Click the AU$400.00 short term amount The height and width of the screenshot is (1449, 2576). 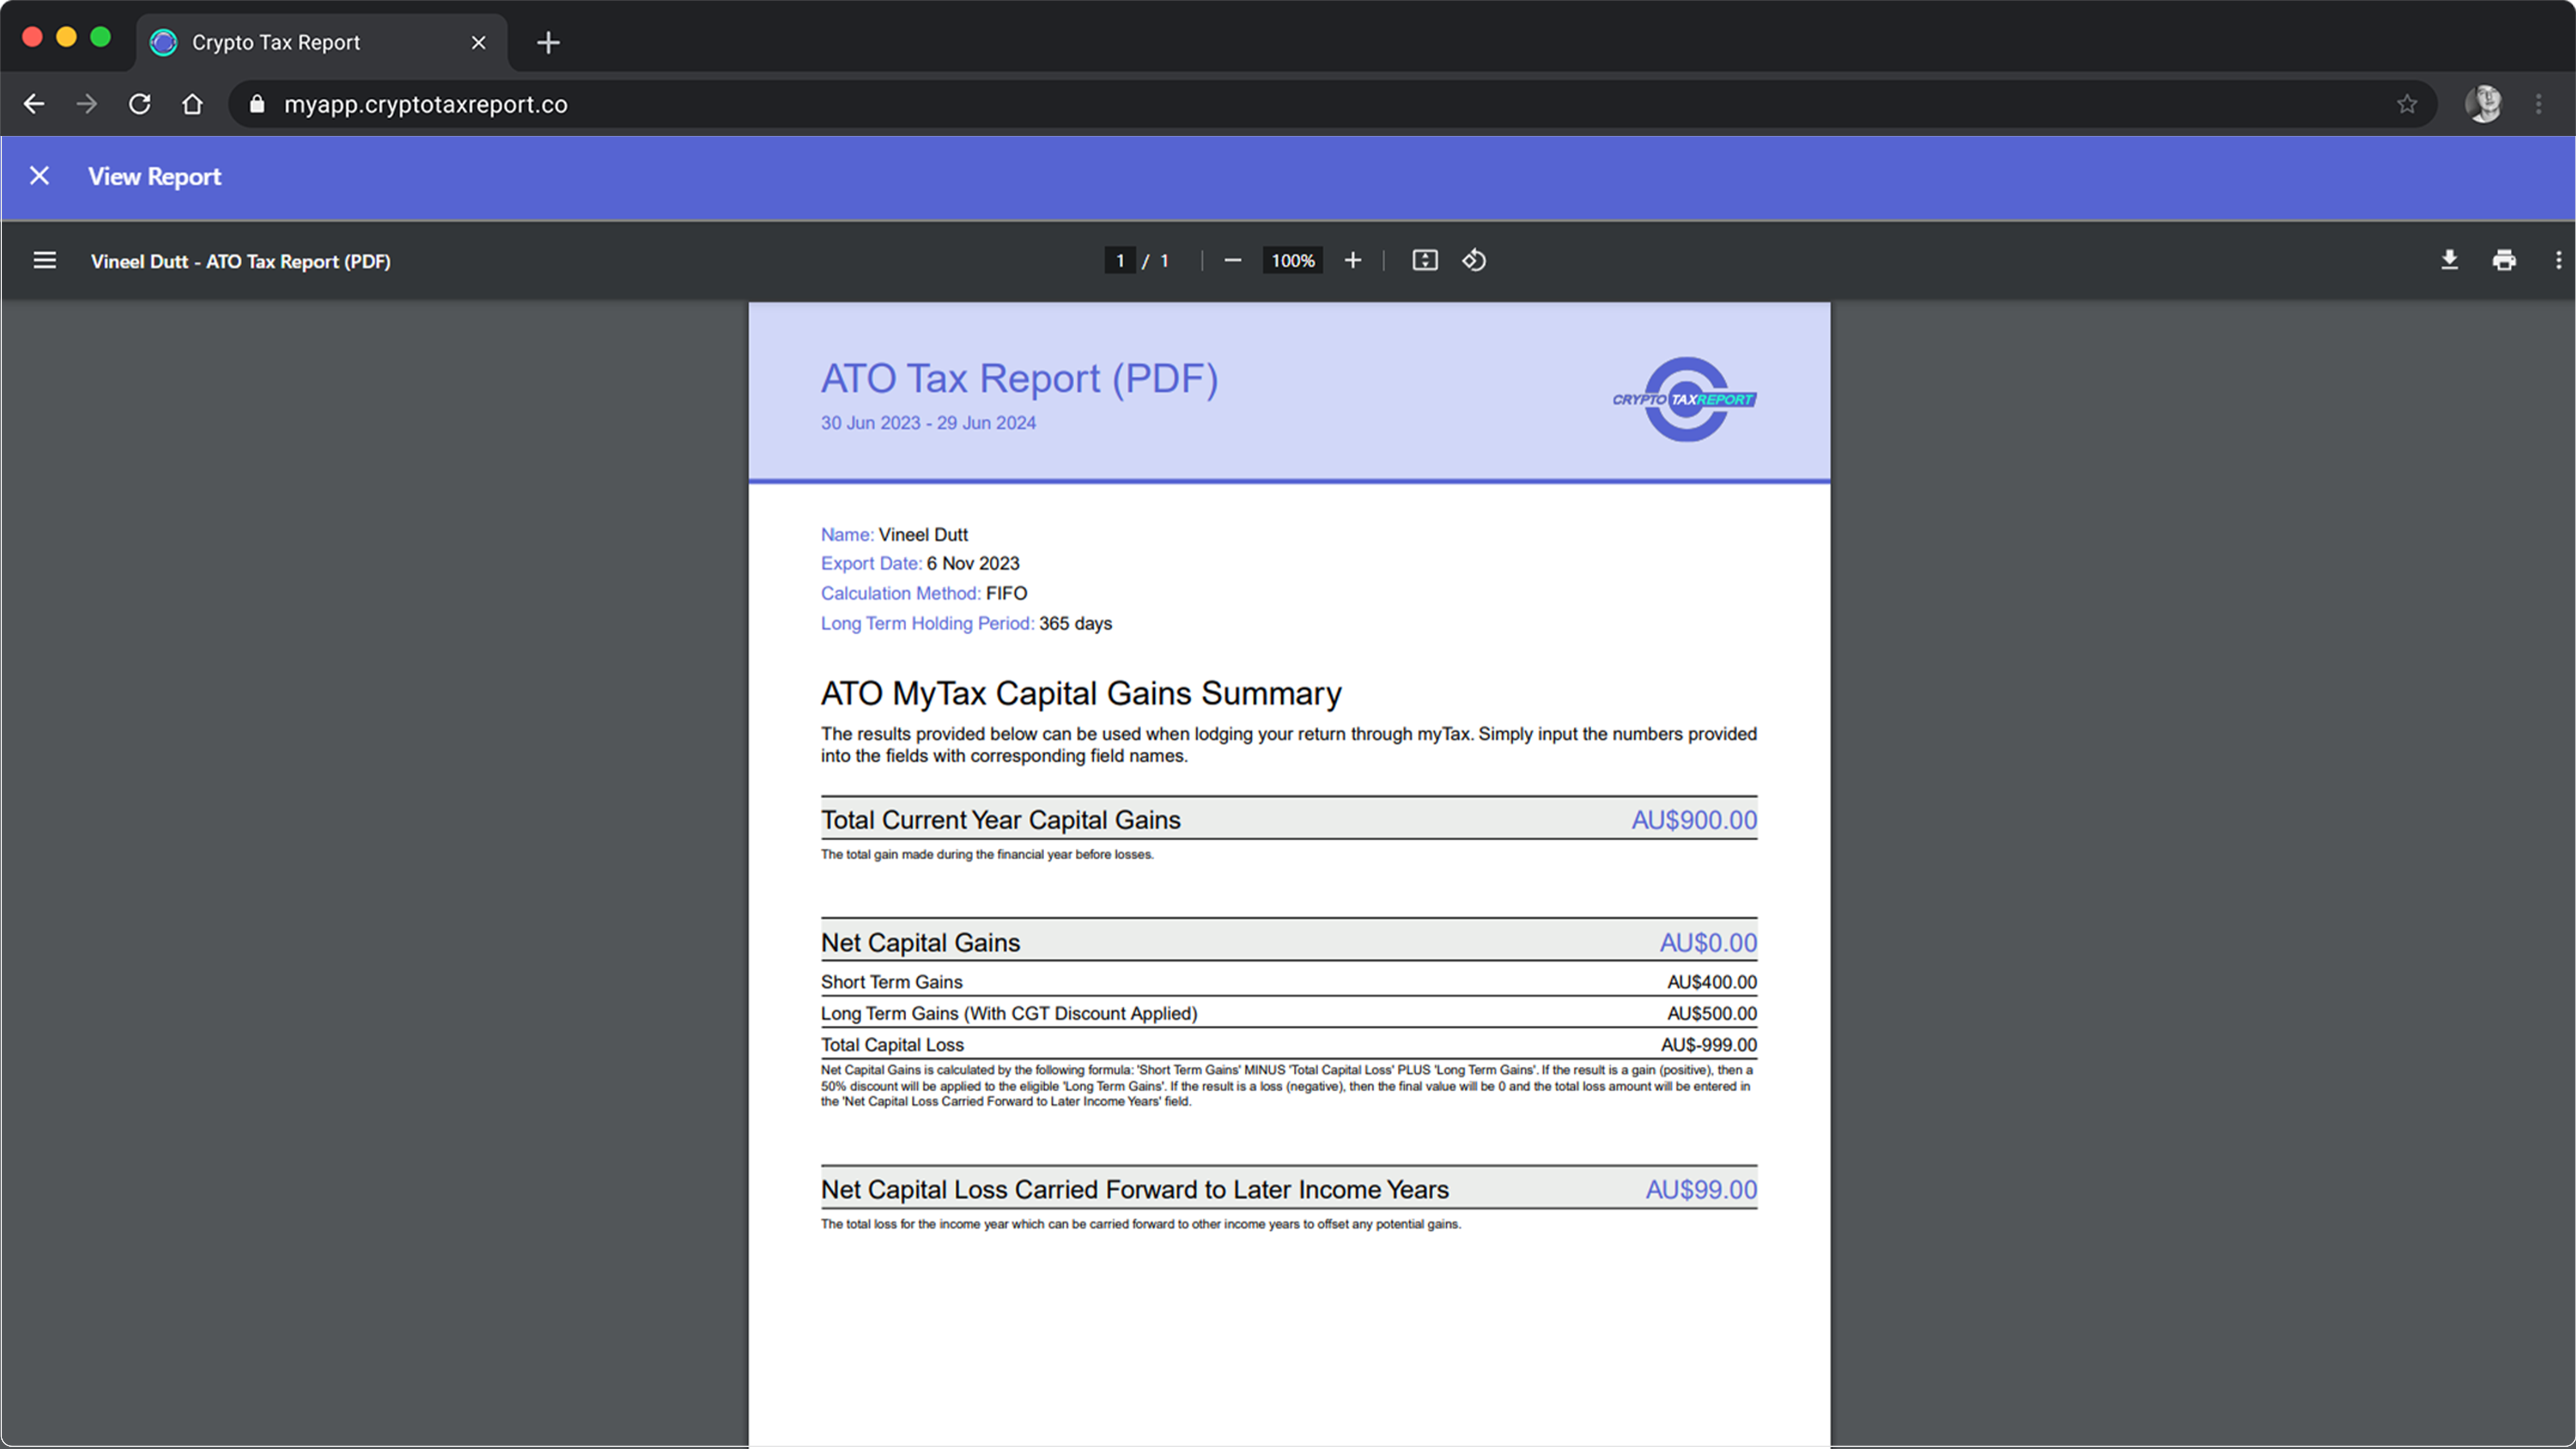tap(1712, 982)
